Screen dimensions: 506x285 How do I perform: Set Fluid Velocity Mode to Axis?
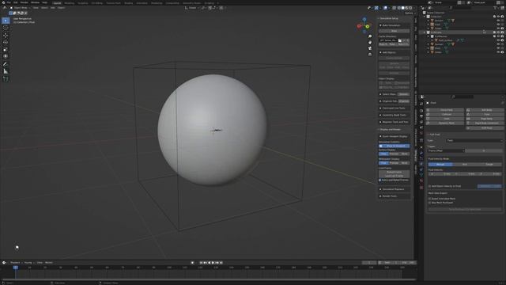tap(465, 165)
